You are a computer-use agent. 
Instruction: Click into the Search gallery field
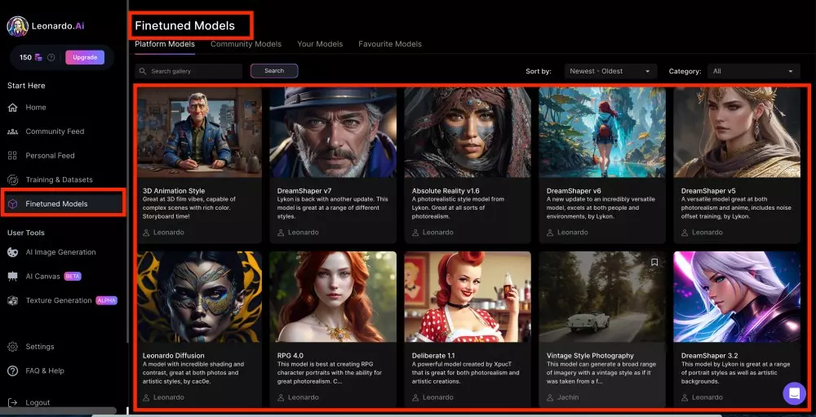coord(189,71)
